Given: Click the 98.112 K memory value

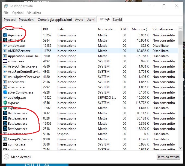Looking at the screenshot, I should click(x=143, y=113).
